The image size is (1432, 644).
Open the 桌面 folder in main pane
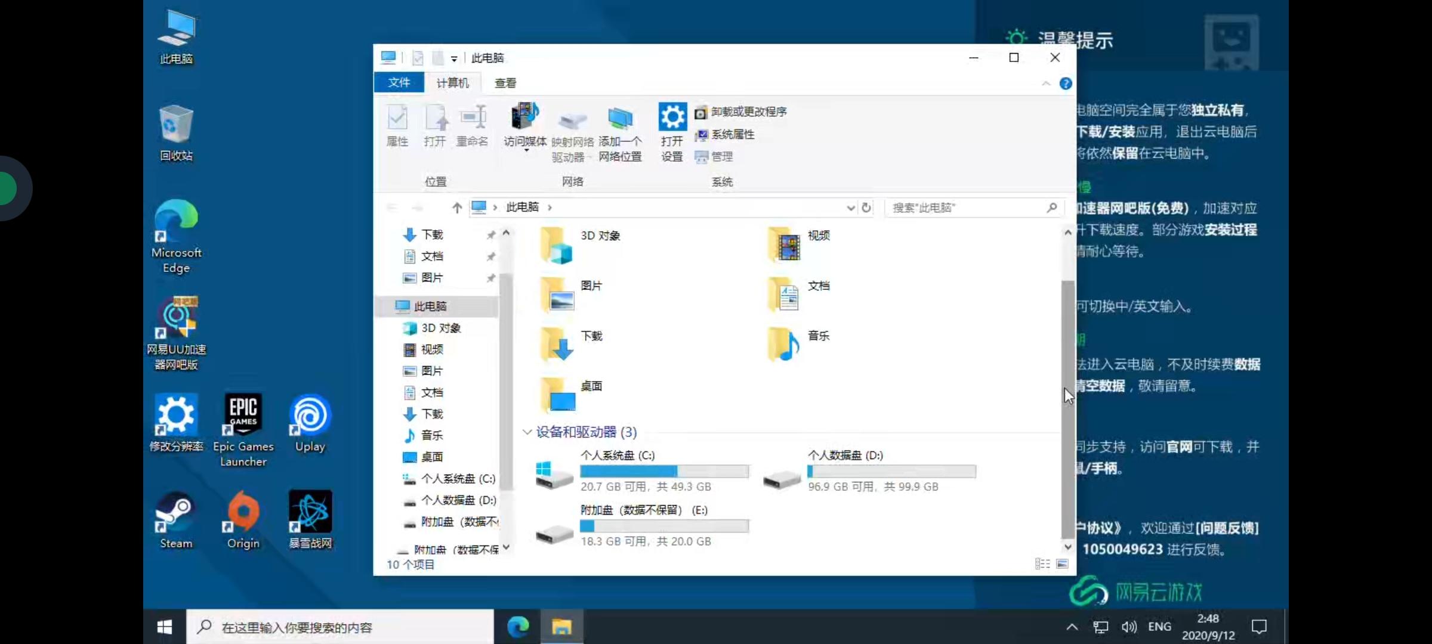570,395
